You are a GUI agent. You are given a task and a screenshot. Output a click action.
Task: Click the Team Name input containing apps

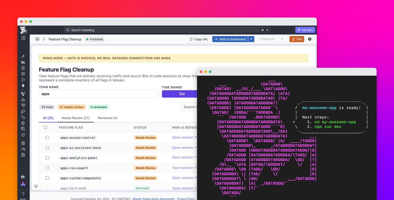point(99,94)
